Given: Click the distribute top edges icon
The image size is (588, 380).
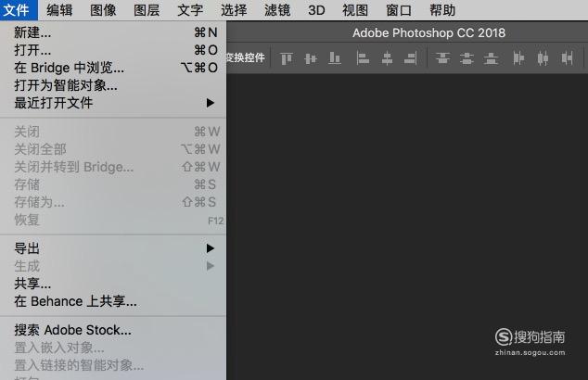Looking at the screenshot, I should (x=443, y=58).
